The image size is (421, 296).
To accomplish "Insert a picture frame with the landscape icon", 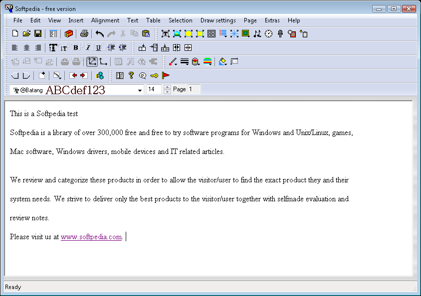I will click(x=177, y=33).
